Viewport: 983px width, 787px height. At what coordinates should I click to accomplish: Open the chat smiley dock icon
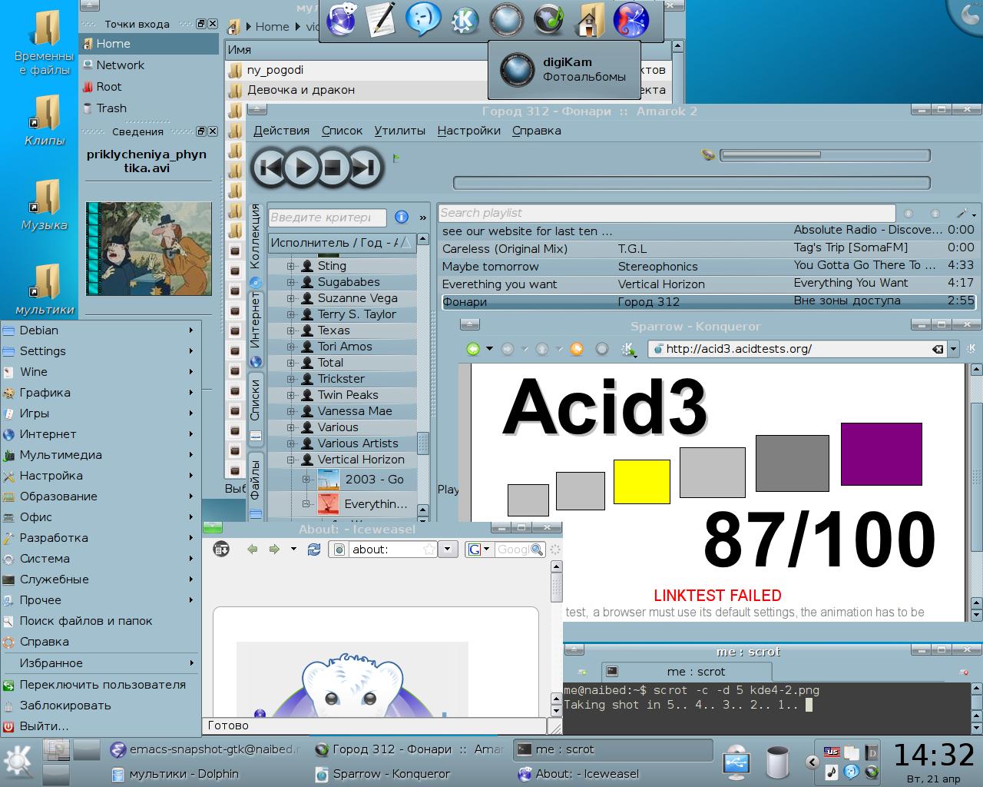pos(423,21)
